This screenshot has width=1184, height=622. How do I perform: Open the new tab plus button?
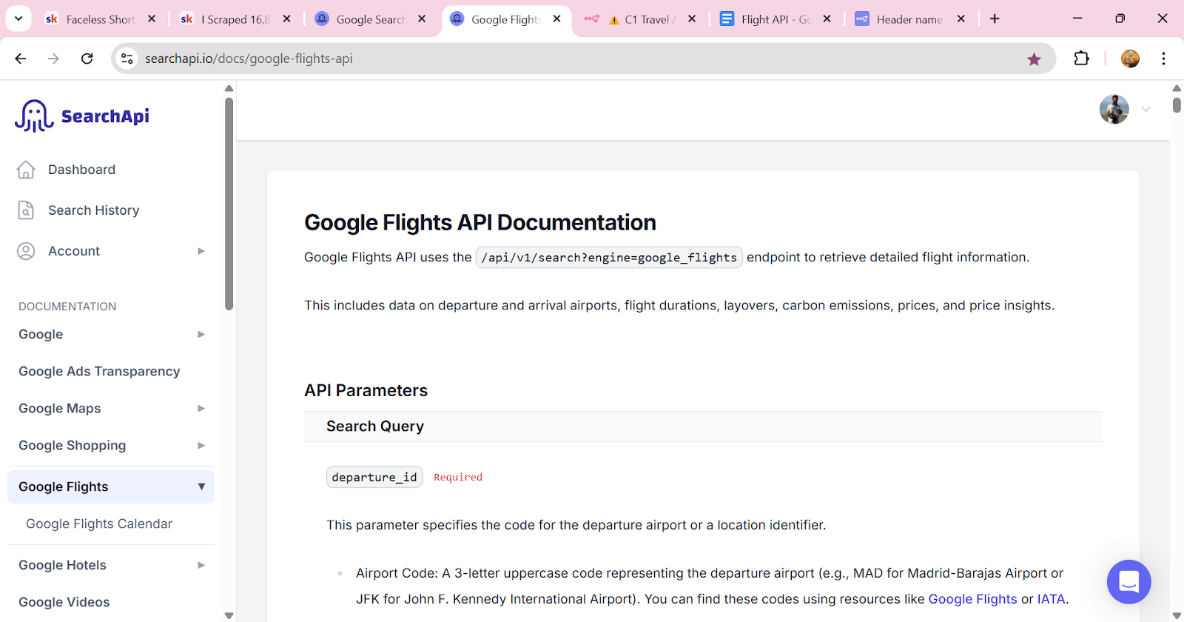coord(995,19)
